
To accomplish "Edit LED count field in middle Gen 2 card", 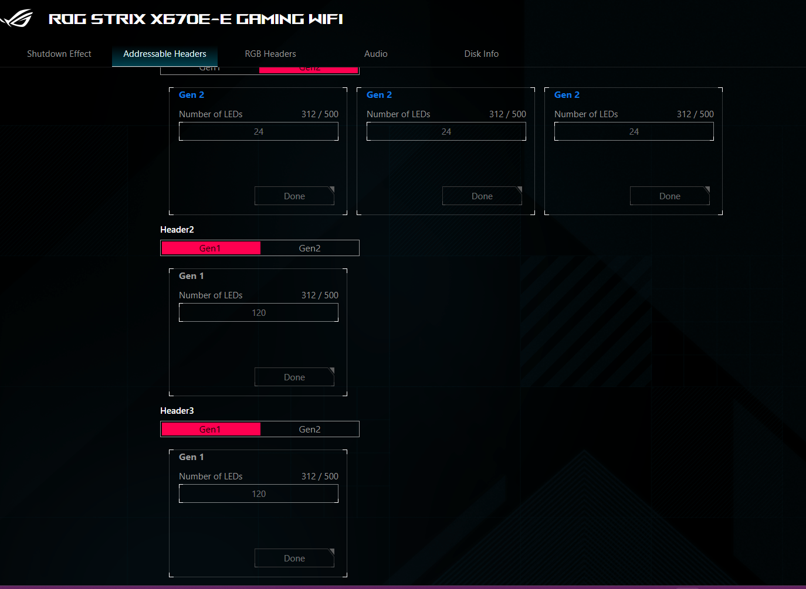I will [x=446, y=131].
